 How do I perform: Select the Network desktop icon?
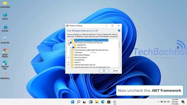5,28
